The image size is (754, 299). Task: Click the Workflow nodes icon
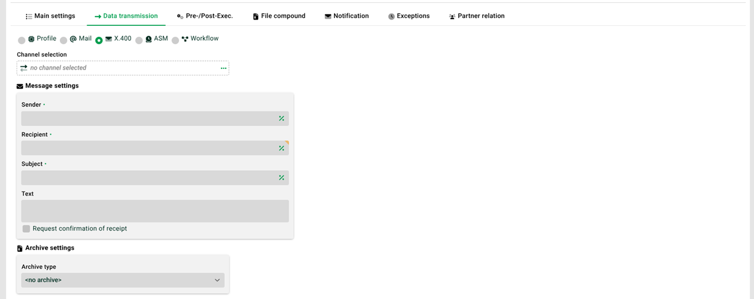tap(185, 39)
